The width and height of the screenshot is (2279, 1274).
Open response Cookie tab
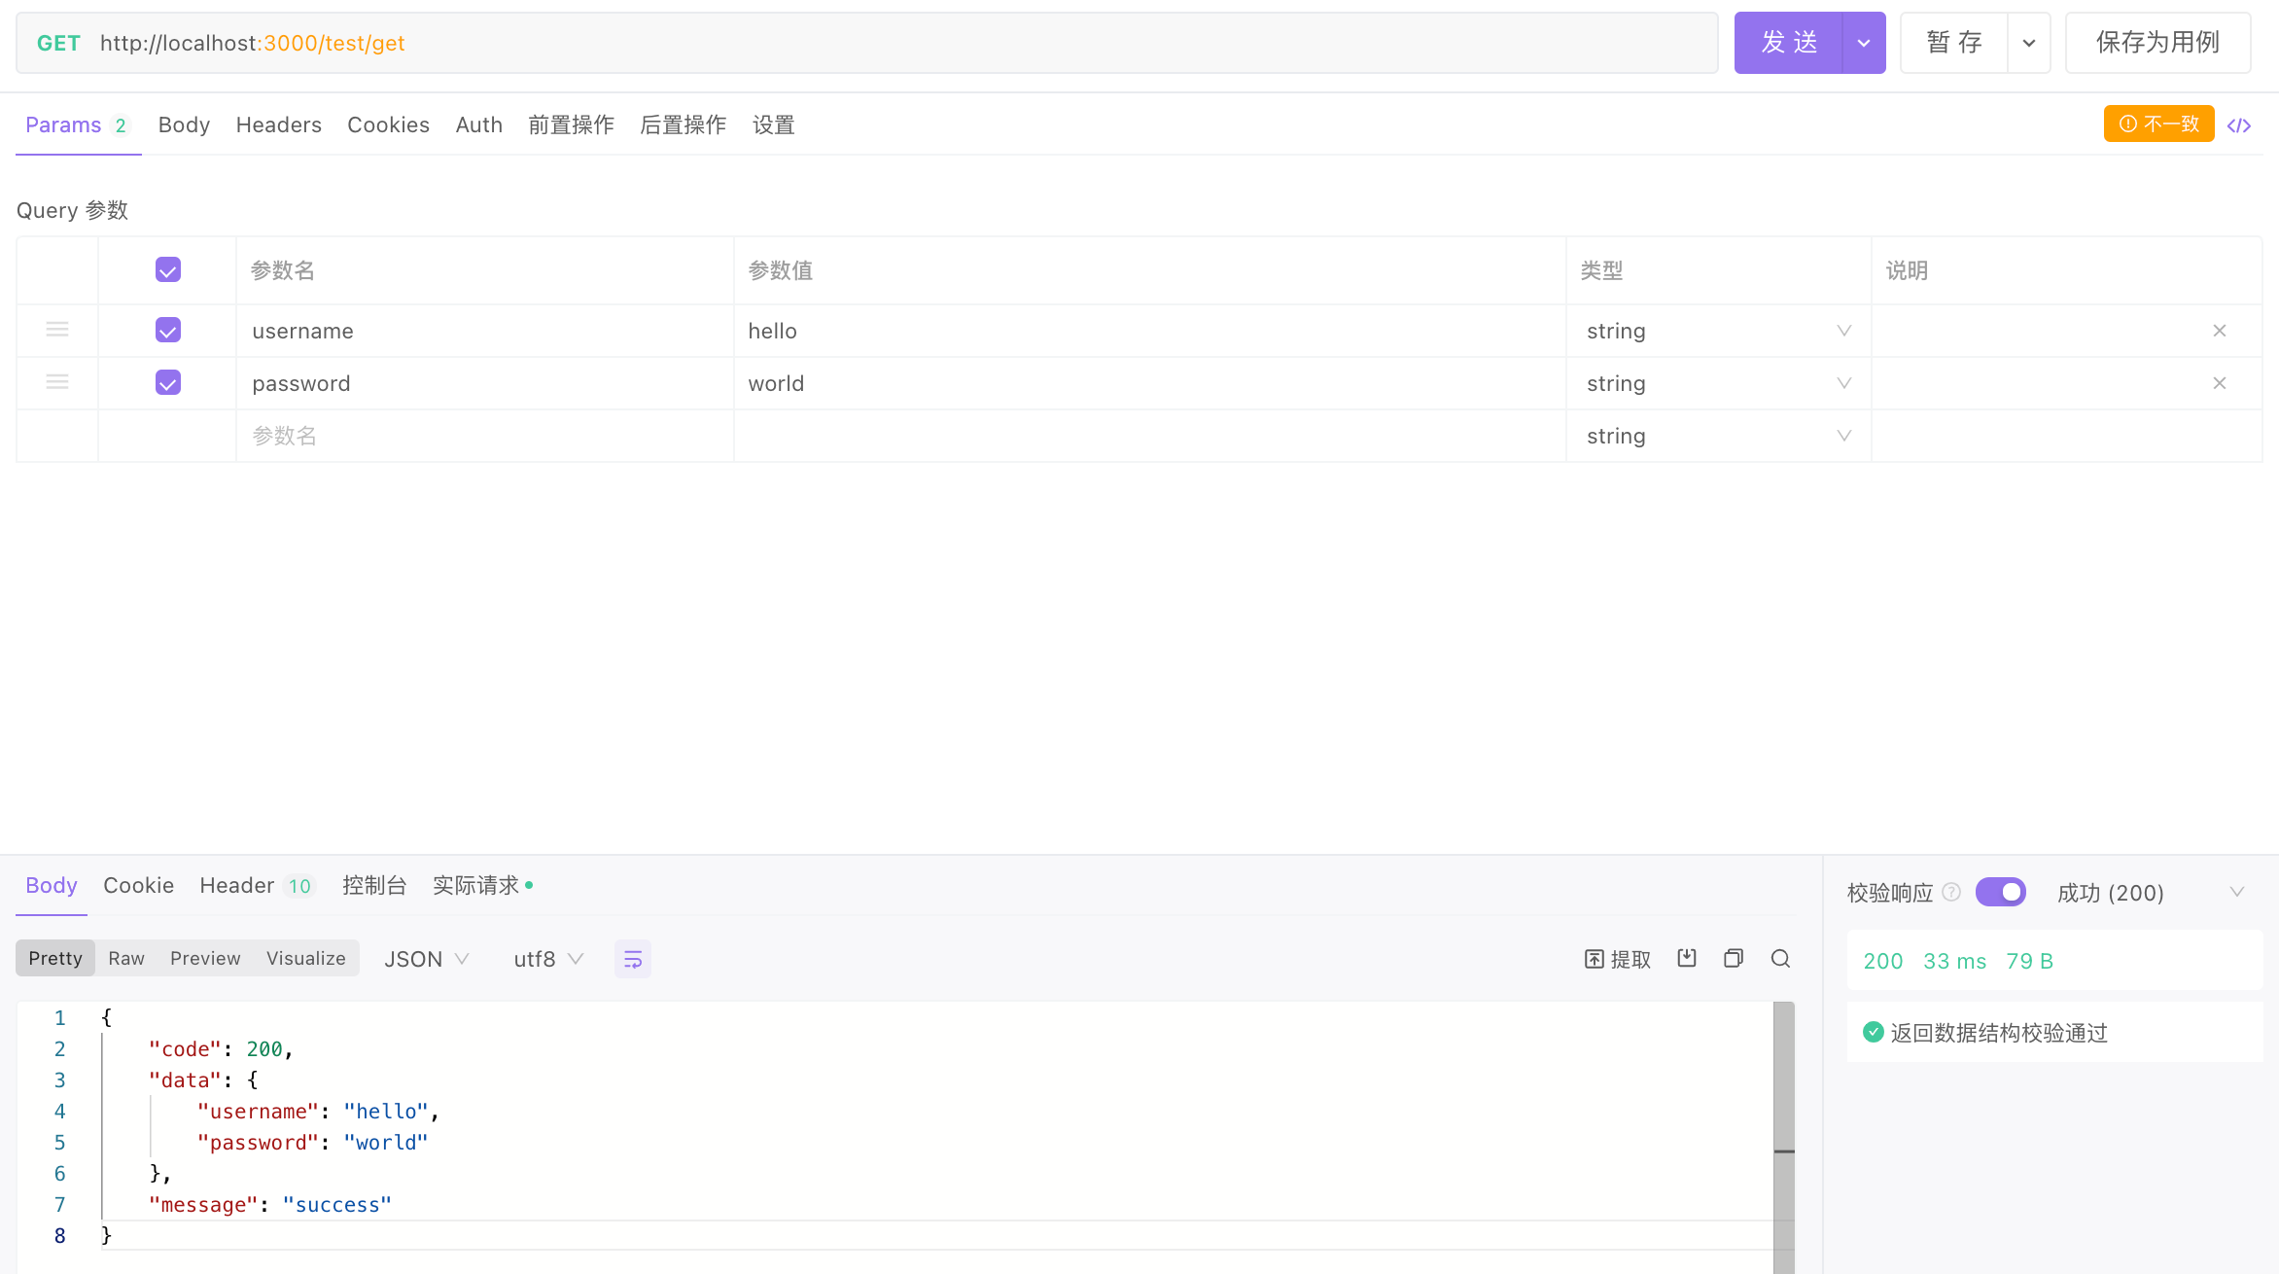point(138,885)
